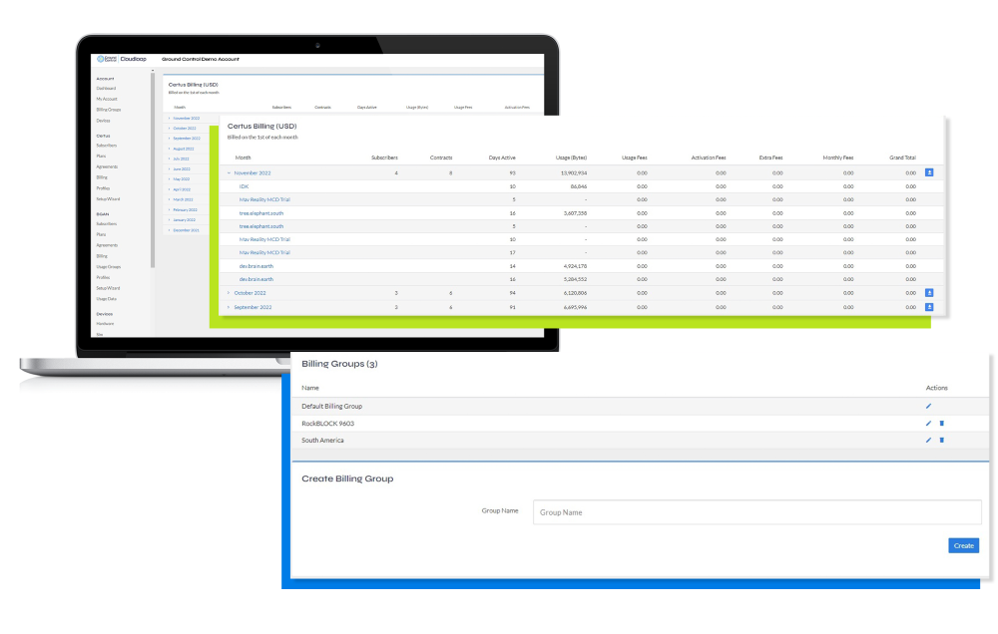Open Devices under the Account section
This screenshot has width=998, height=634.
tap(103, 121)
